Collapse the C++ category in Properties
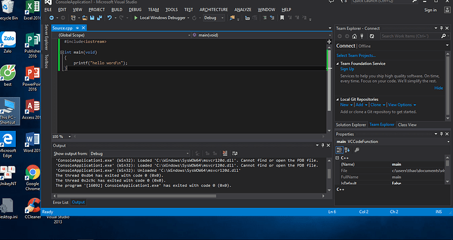Viewport: 453px width, 240px height. pos(337,158)
